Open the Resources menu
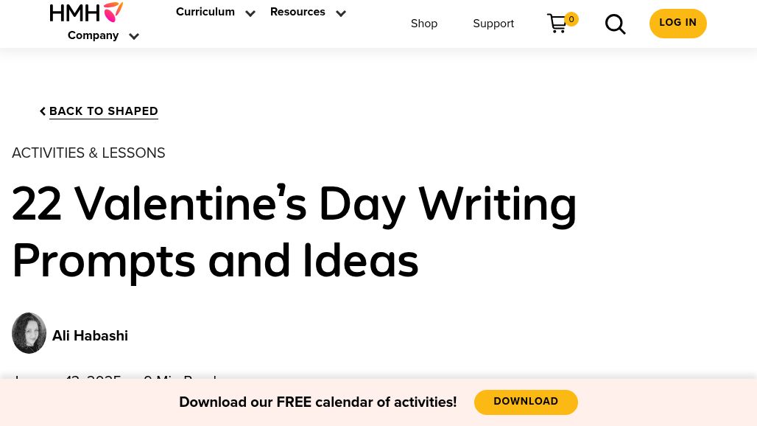 [x=297, y=12]
